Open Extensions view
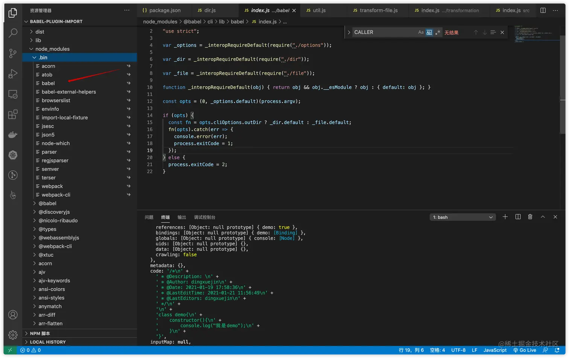The width and height of the screenshot is (569, 358). (x=13, y=114)
